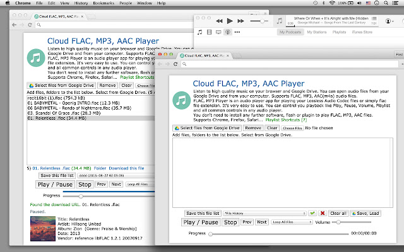Click Clear all button

click(x=338, y=214)
